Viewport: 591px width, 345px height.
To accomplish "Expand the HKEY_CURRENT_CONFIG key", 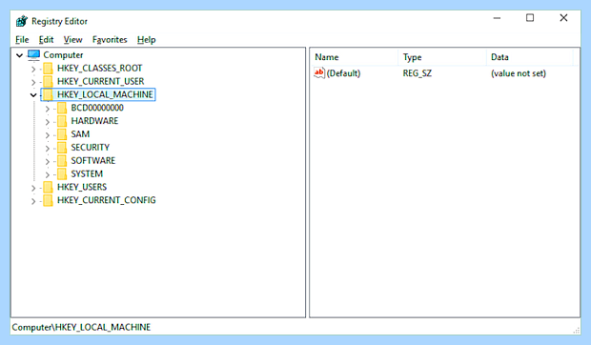I will point(33,201).
